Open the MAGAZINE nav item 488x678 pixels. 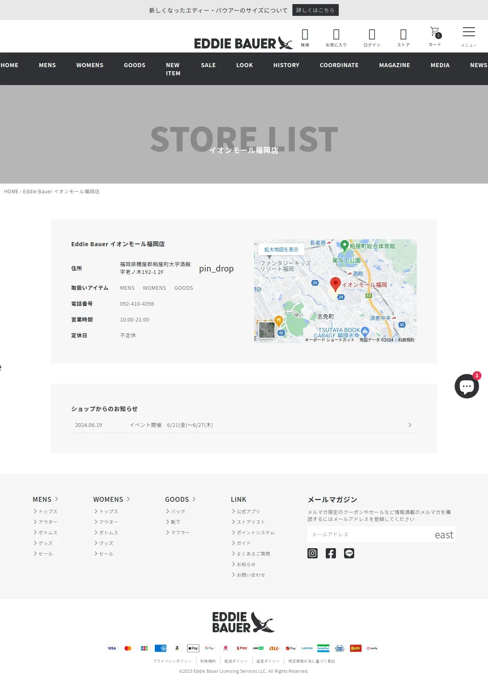pos(394,65)
